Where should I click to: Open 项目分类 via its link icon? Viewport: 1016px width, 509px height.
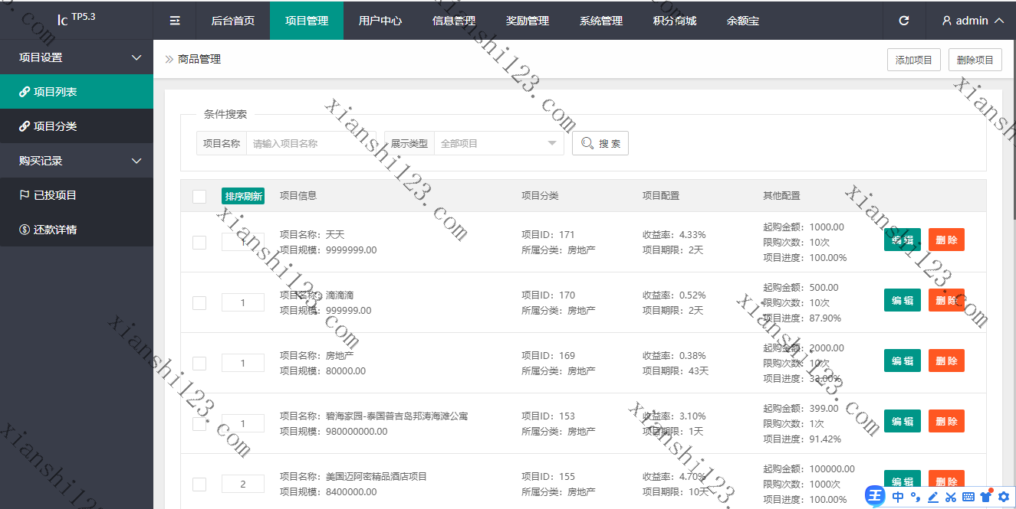pos(25,126)
